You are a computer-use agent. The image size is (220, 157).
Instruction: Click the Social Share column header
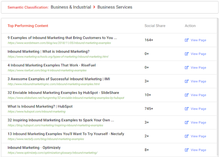coord(155,26)
